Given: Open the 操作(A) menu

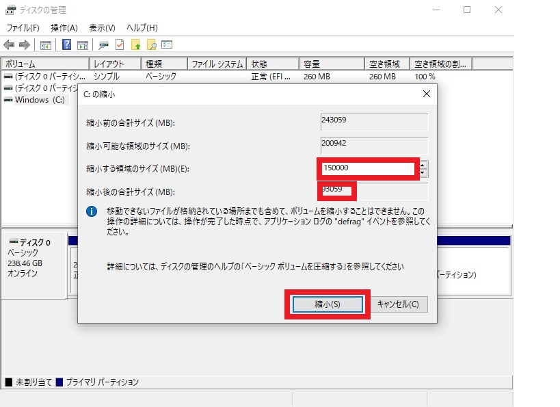Looking at the screenshot, I should click(64, 28).
